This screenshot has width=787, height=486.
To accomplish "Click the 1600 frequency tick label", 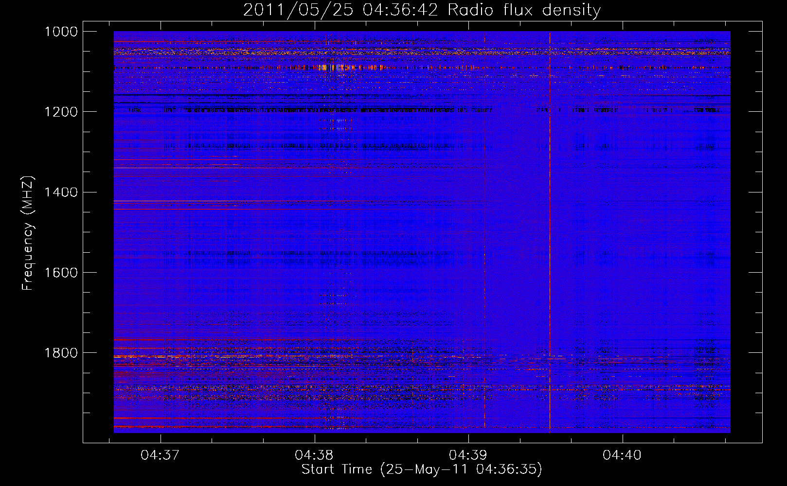I will pos(61,272).
